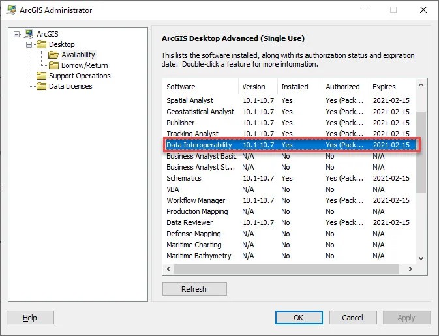This screenshot has width=439, height=336.
Task: Click the Software column header
Action: 200,87
